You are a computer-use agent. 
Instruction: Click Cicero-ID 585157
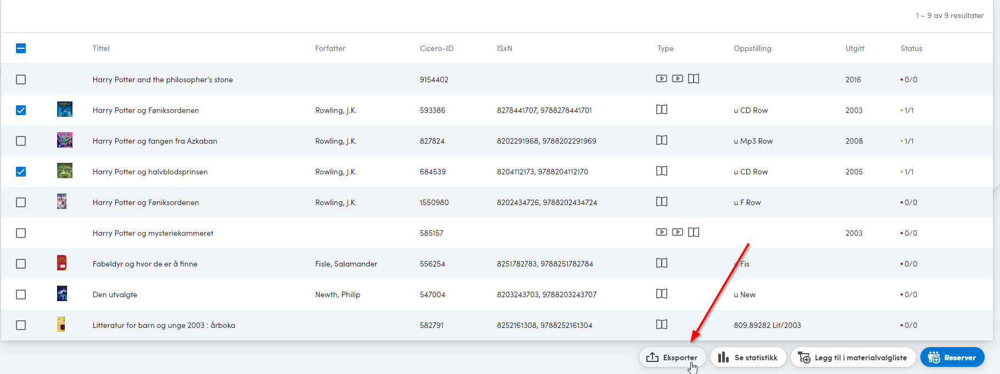tap(432, 233)
